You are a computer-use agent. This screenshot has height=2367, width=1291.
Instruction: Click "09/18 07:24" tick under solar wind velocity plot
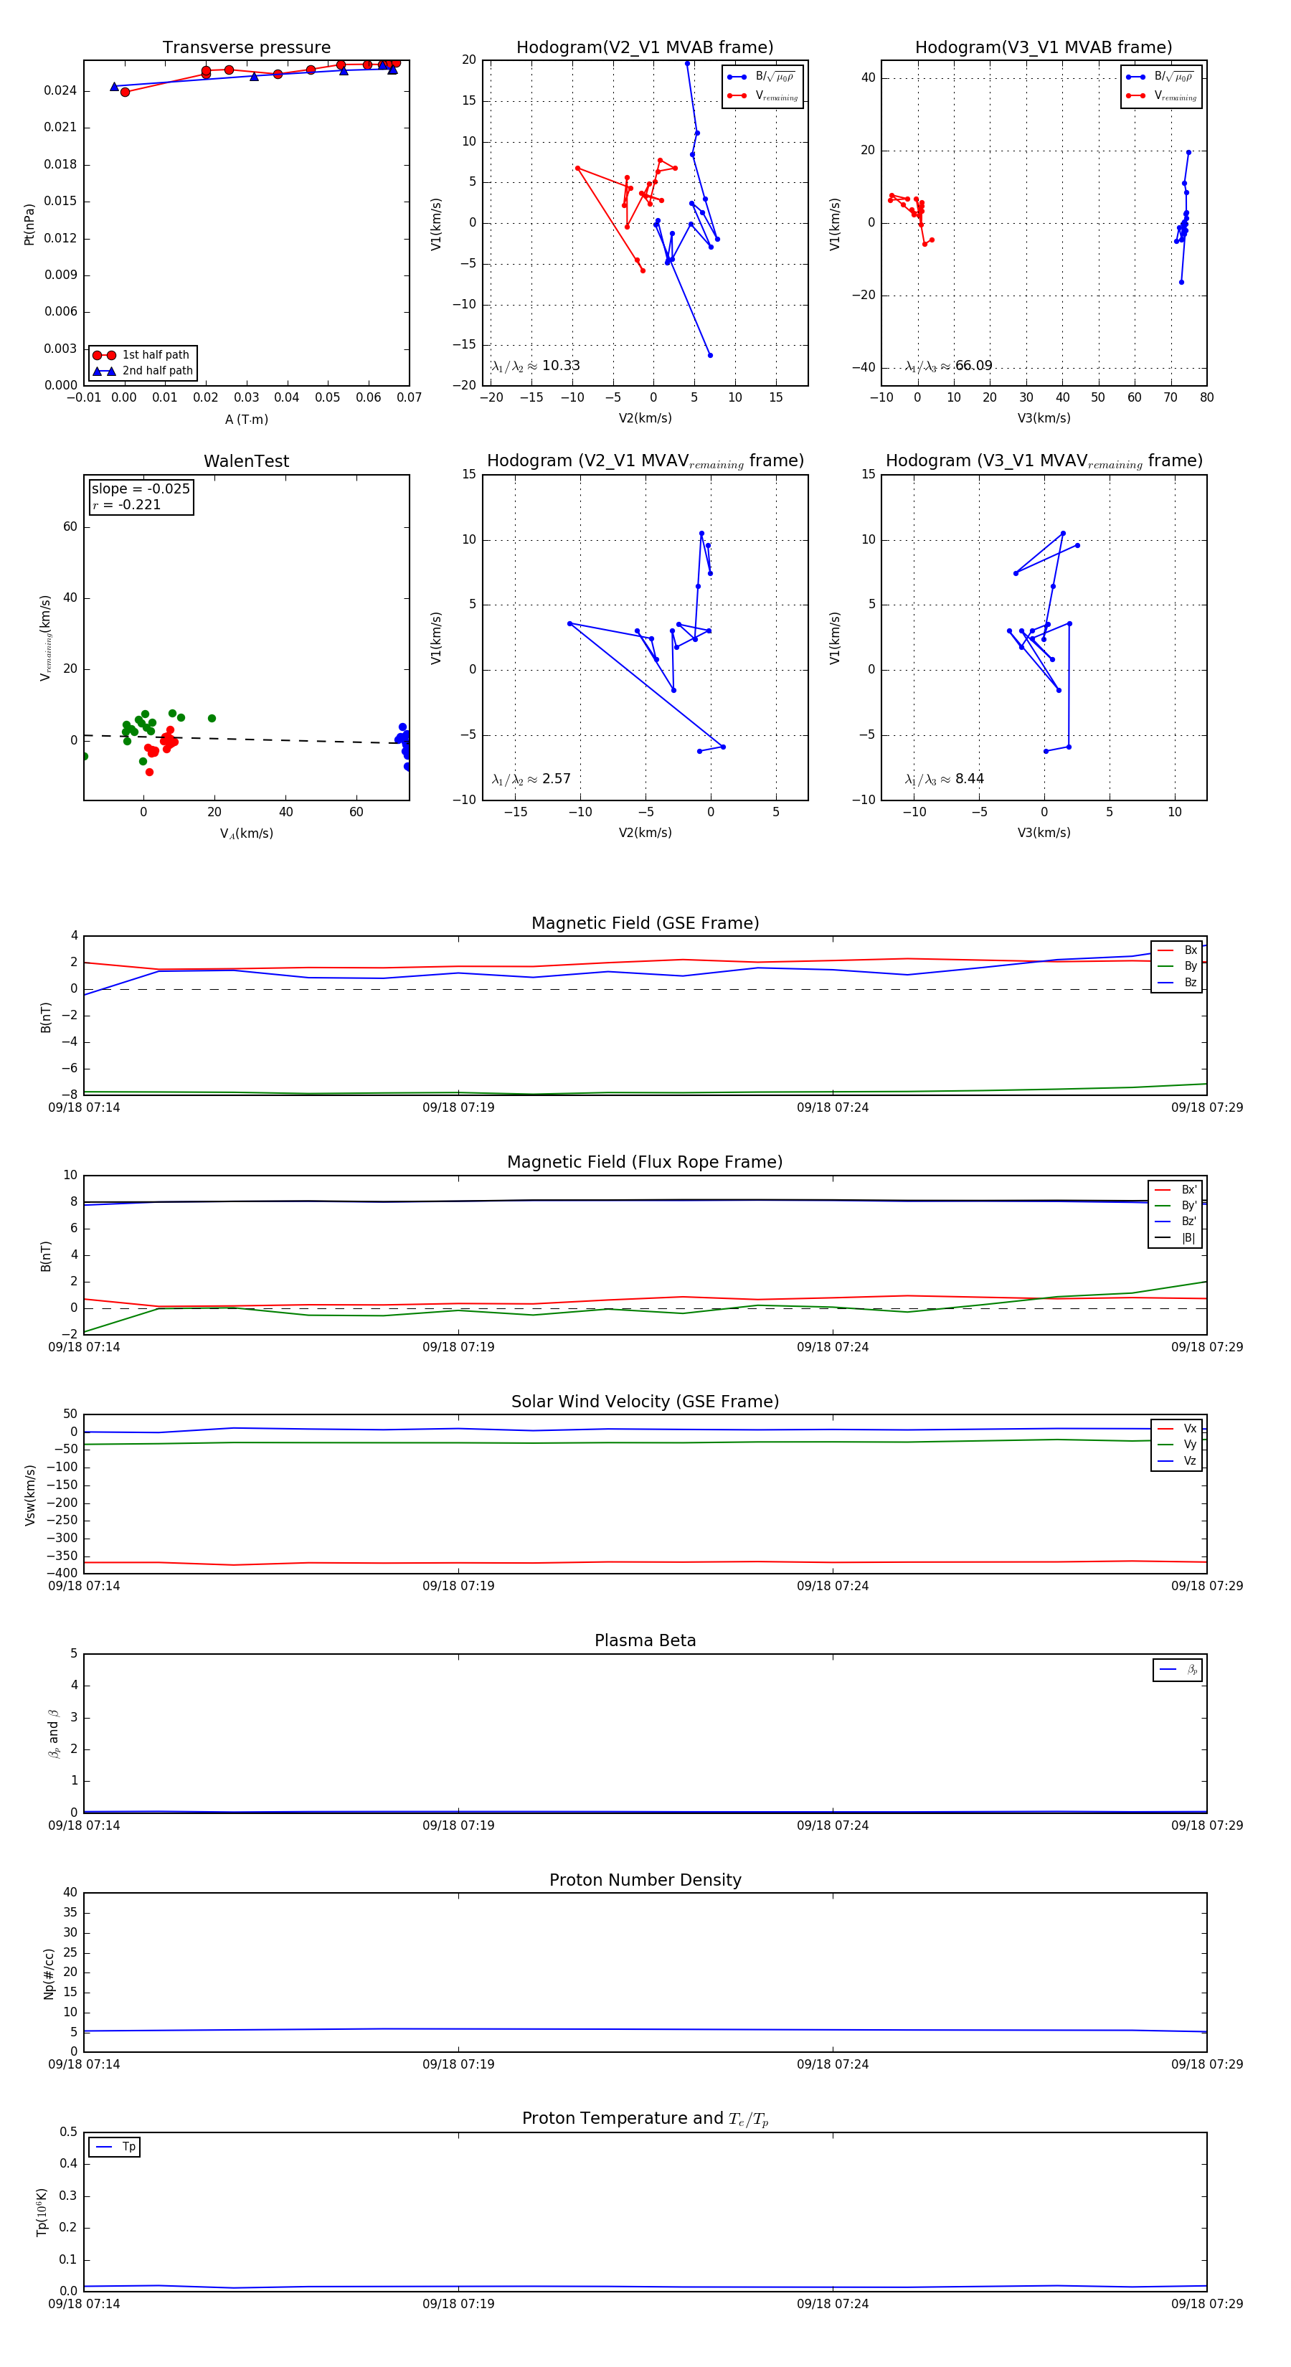(833, 1586)
